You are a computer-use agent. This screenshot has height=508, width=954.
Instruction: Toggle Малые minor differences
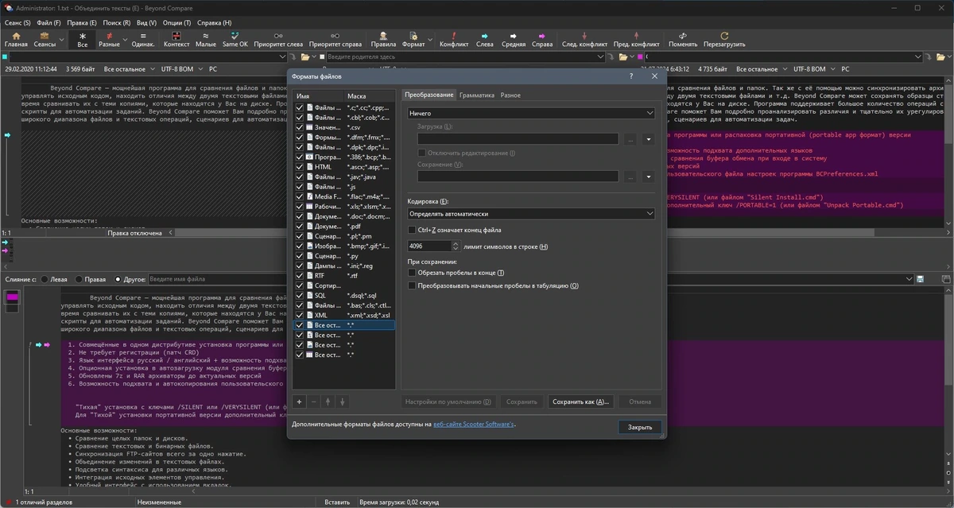click(206, 40)
